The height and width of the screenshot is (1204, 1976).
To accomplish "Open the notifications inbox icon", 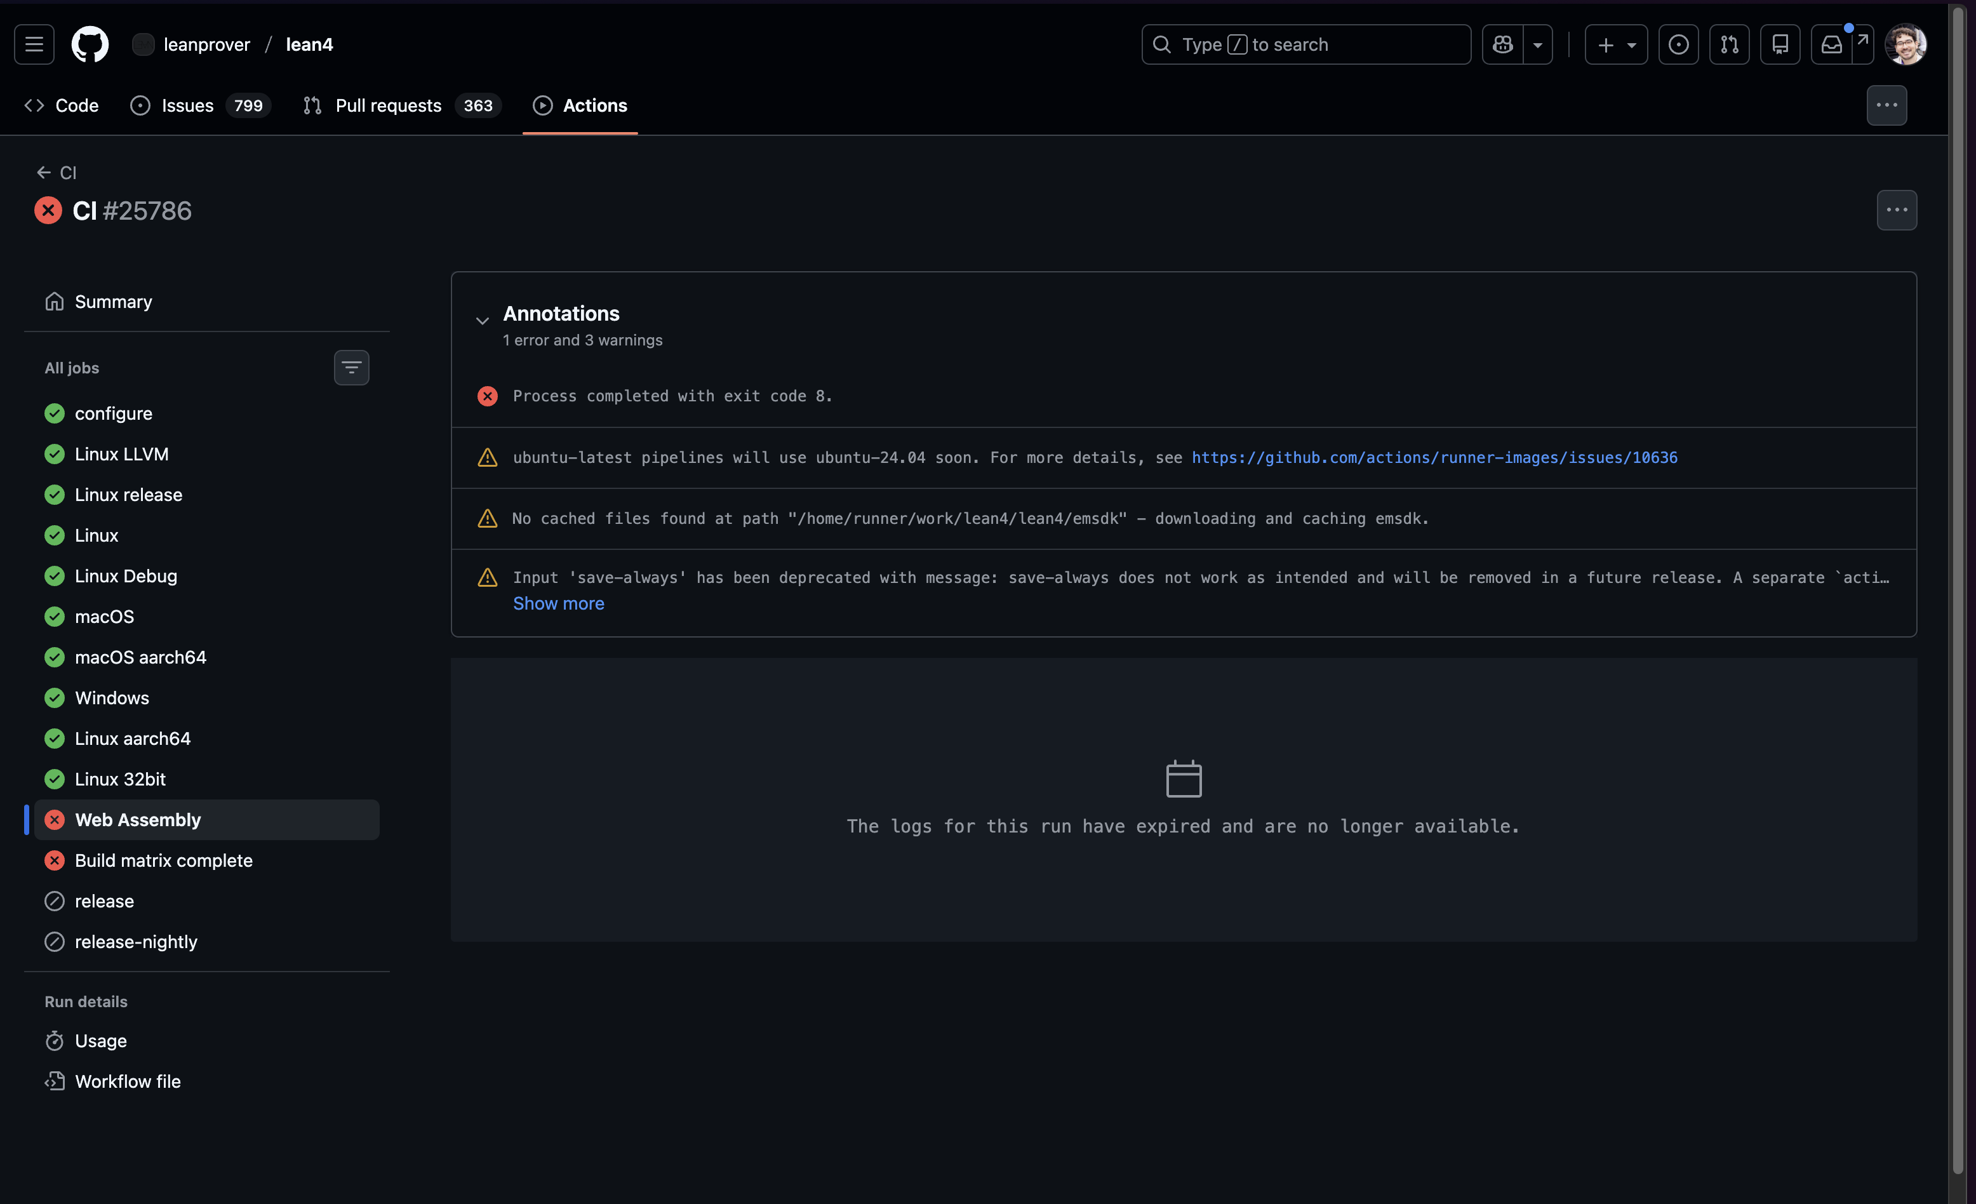I will (x=1832, y=44).
